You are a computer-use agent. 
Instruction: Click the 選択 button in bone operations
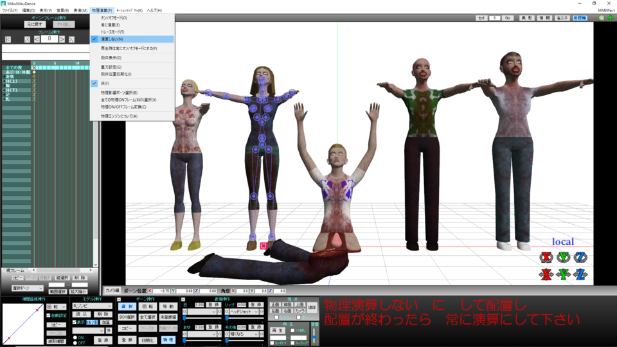127,307
